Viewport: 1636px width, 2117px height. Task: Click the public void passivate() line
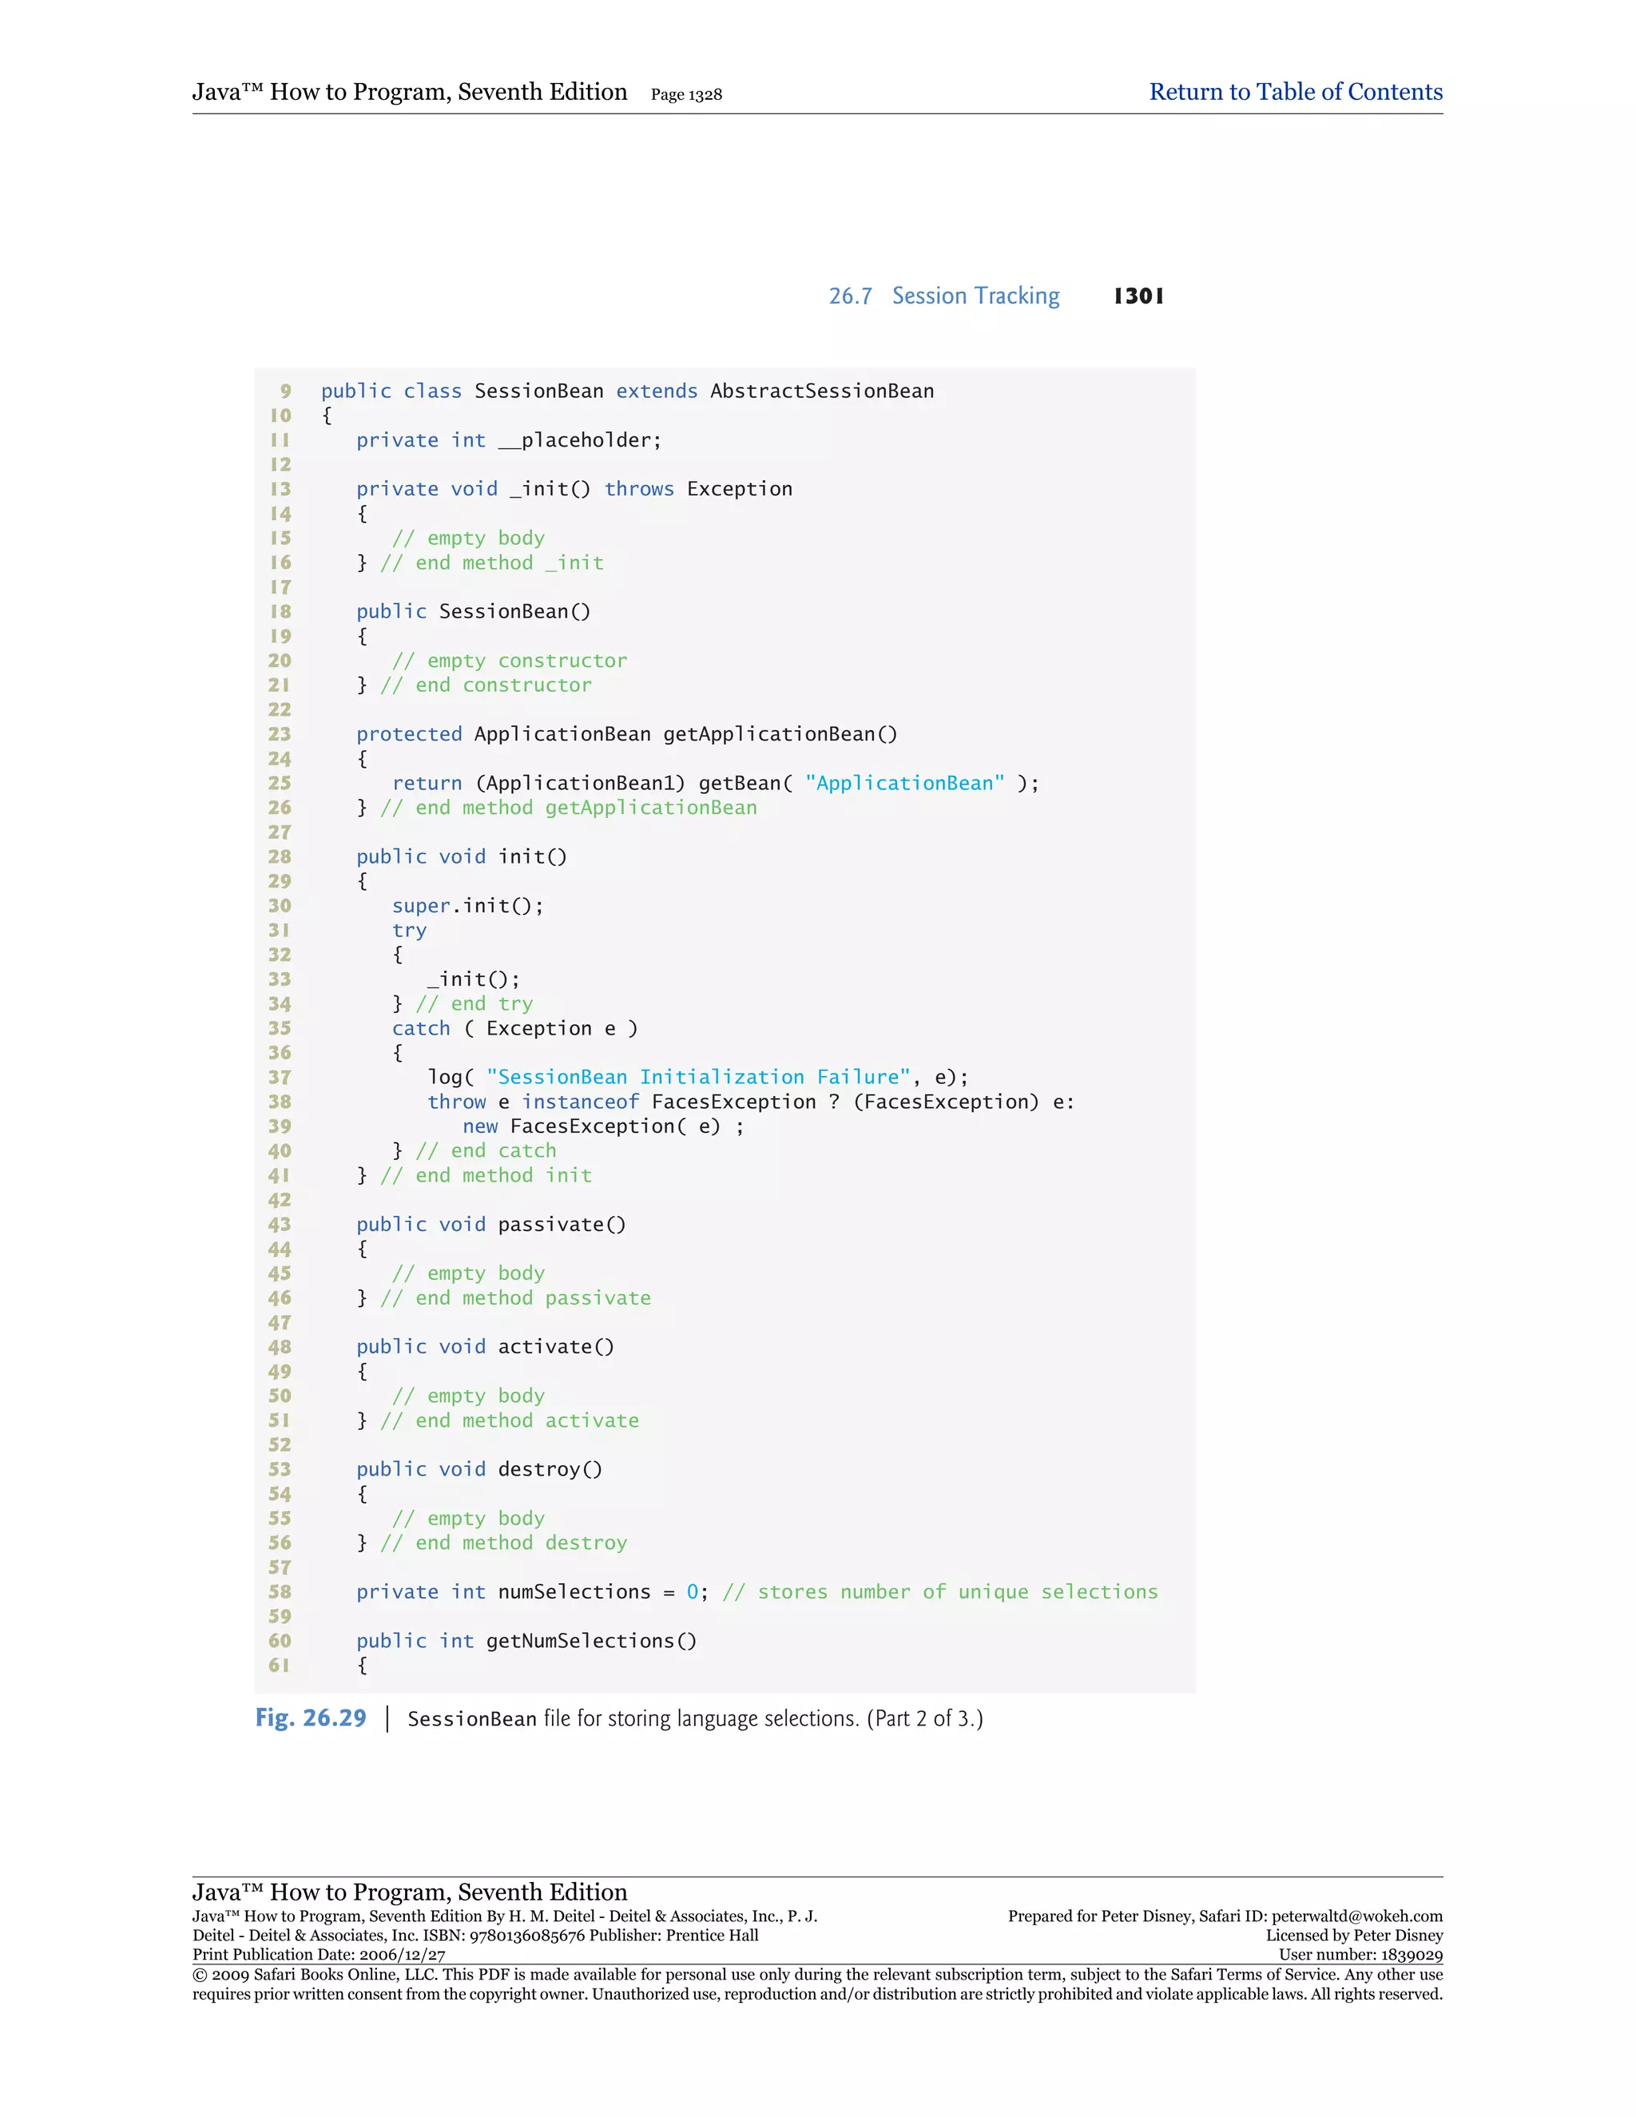[x=490, y=1224]
